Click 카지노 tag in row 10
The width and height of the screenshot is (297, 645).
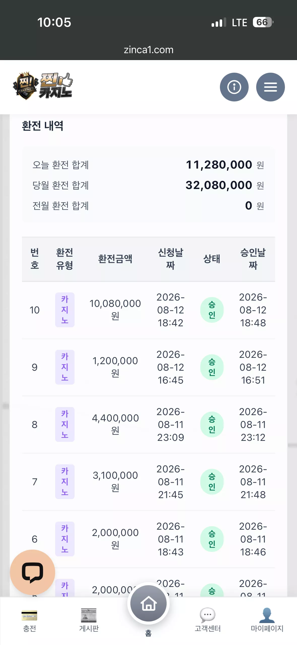(65, 310)
